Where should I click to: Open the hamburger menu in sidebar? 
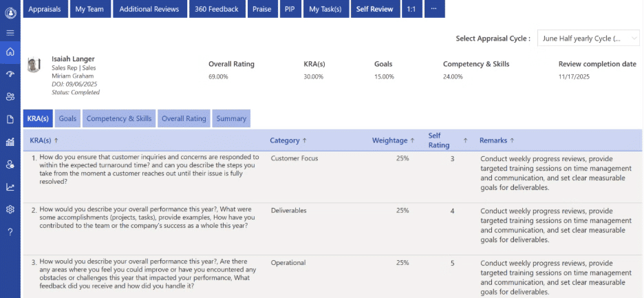[x=10, y=32]
